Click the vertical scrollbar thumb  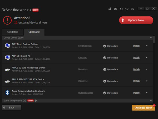[154, 39]
